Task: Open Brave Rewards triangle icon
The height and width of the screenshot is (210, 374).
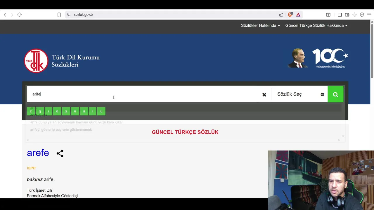Action: point(298,15)
